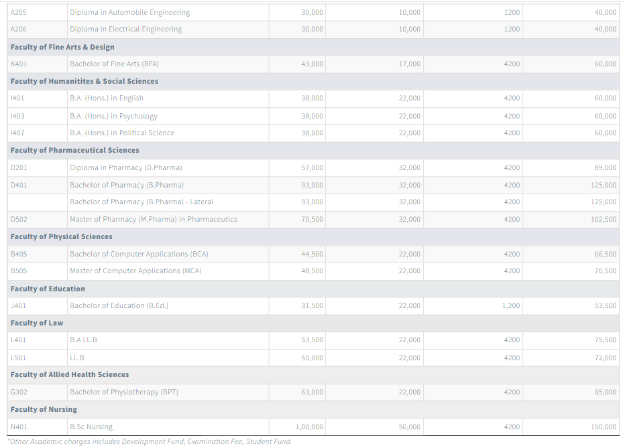Click LL.B course name in L501 row

tap(77, 358)
